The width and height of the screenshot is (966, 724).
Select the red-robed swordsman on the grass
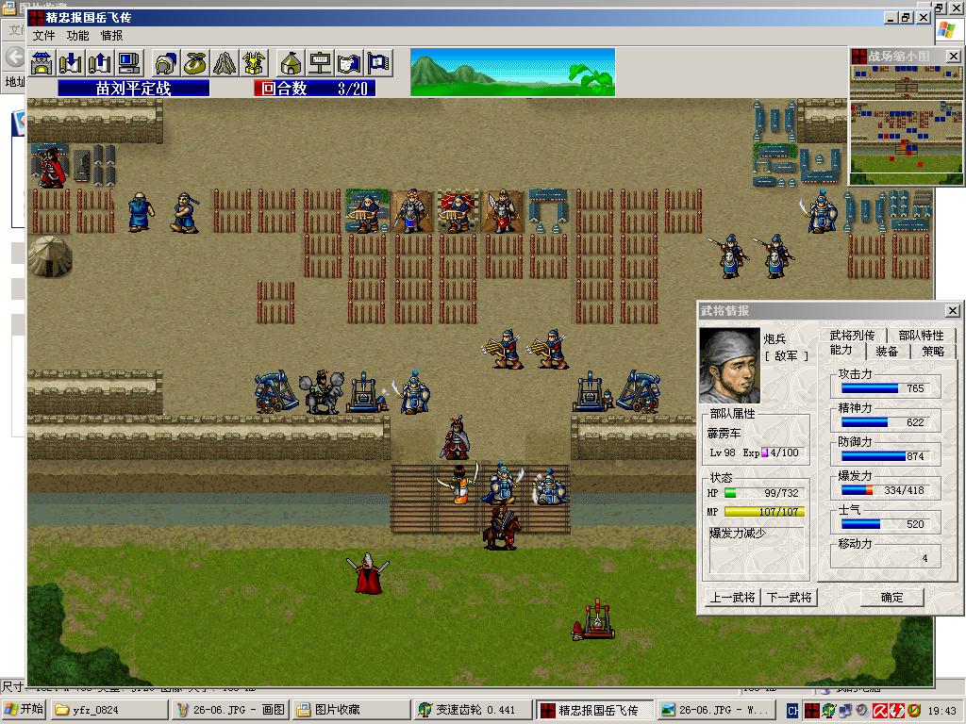point(368,573)
